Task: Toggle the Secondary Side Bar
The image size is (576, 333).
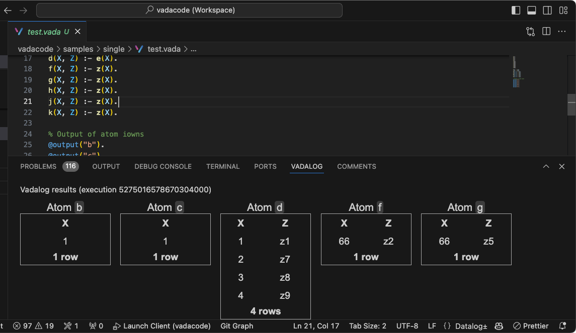Action: pos(547,10)
